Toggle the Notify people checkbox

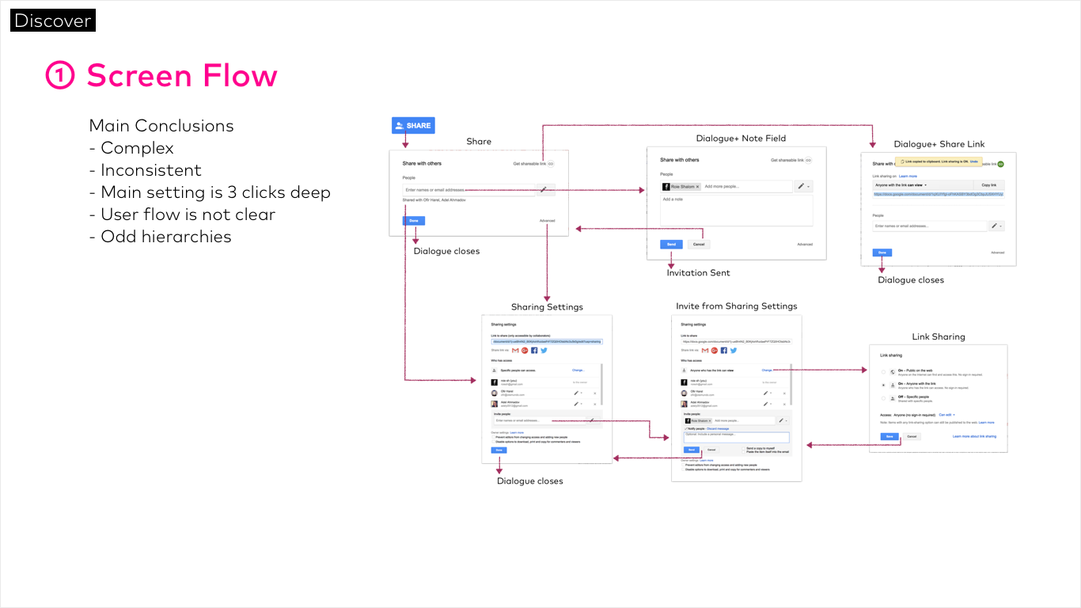[686, 428]
